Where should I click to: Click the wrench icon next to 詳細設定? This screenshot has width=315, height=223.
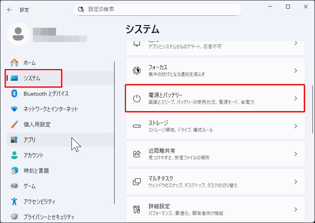[136, 210]
